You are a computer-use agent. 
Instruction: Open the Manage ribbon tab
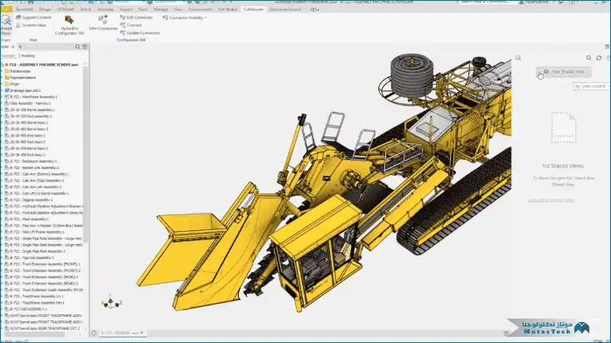pyautogui.click(x=160, y=9)
